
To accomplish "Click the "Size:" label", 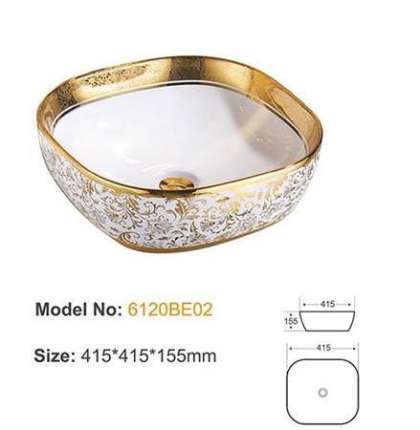I will pos(55,355).
